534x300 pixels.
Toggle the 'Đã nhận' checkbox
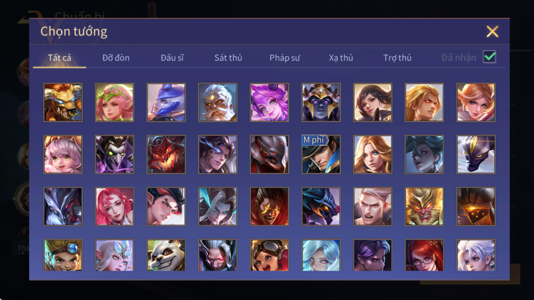[x=489, y=57]
